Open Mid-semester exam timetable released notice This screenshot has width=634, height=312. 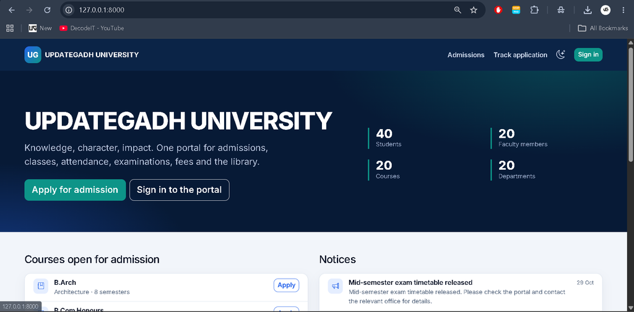click(410, 282)
